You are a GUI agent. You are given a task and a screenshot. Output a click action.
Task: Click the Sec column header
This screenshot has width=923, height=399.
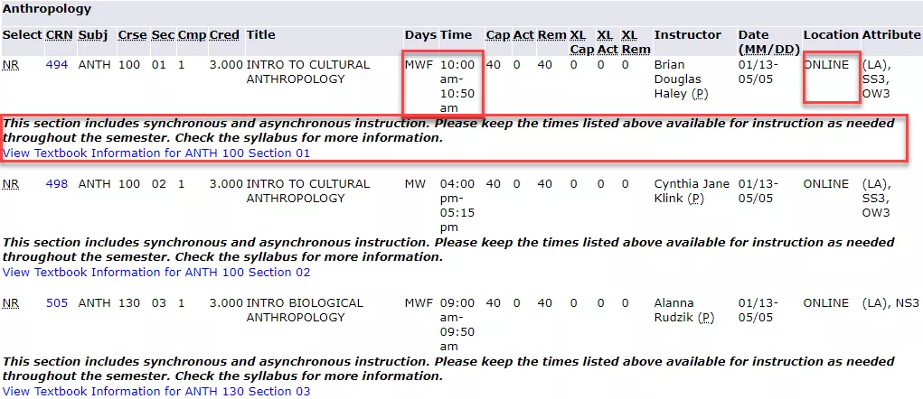pyautogui.click(x=163, y=35)
